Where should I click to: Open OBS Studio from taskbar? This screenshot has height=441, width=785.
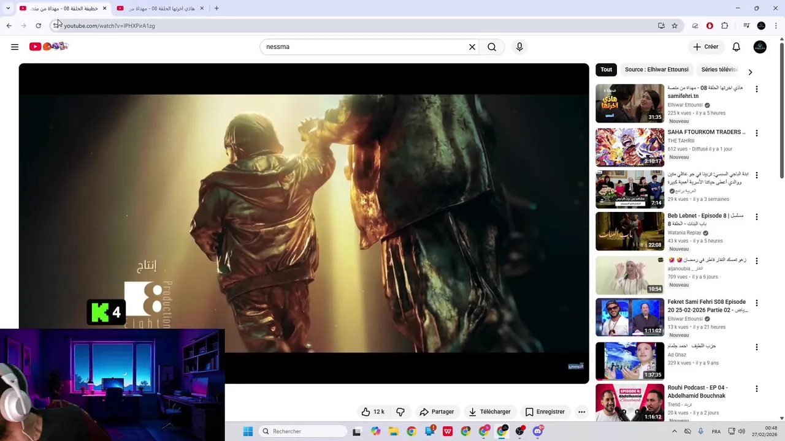click(x=520, y=431)
